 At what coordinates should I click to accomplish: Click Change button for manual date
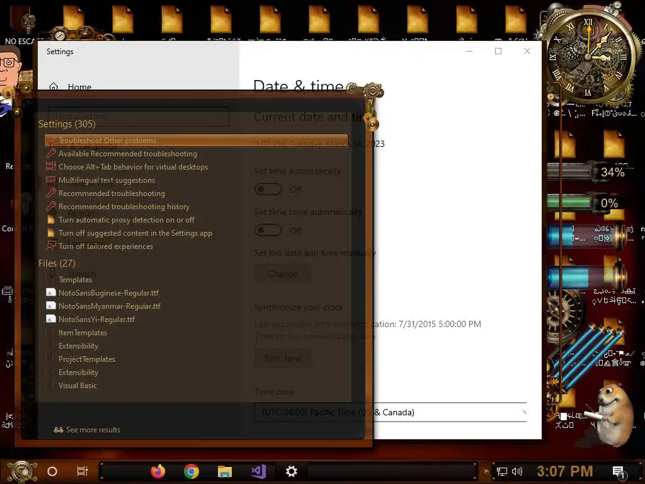point(282,274)
